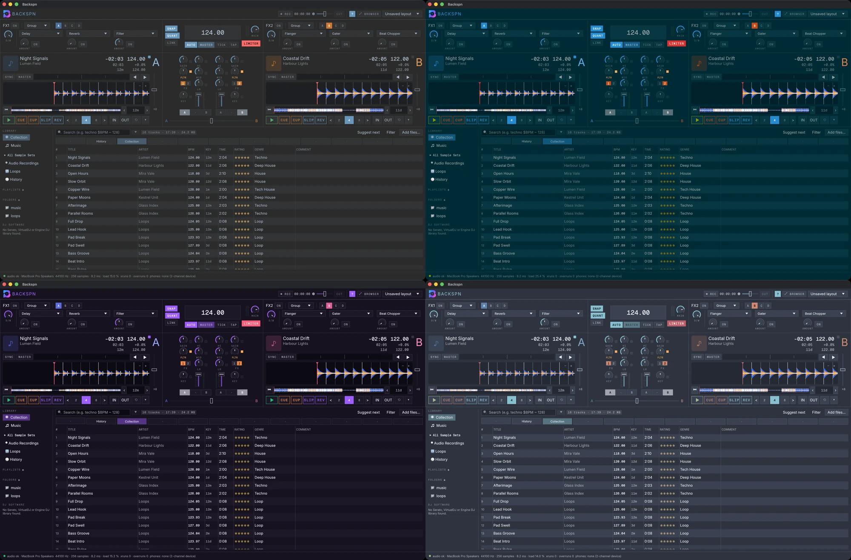Screen dimensions: 851x560
Task: Switch to Collection tab in bottom-right window
Action: [x=557, y=421]
